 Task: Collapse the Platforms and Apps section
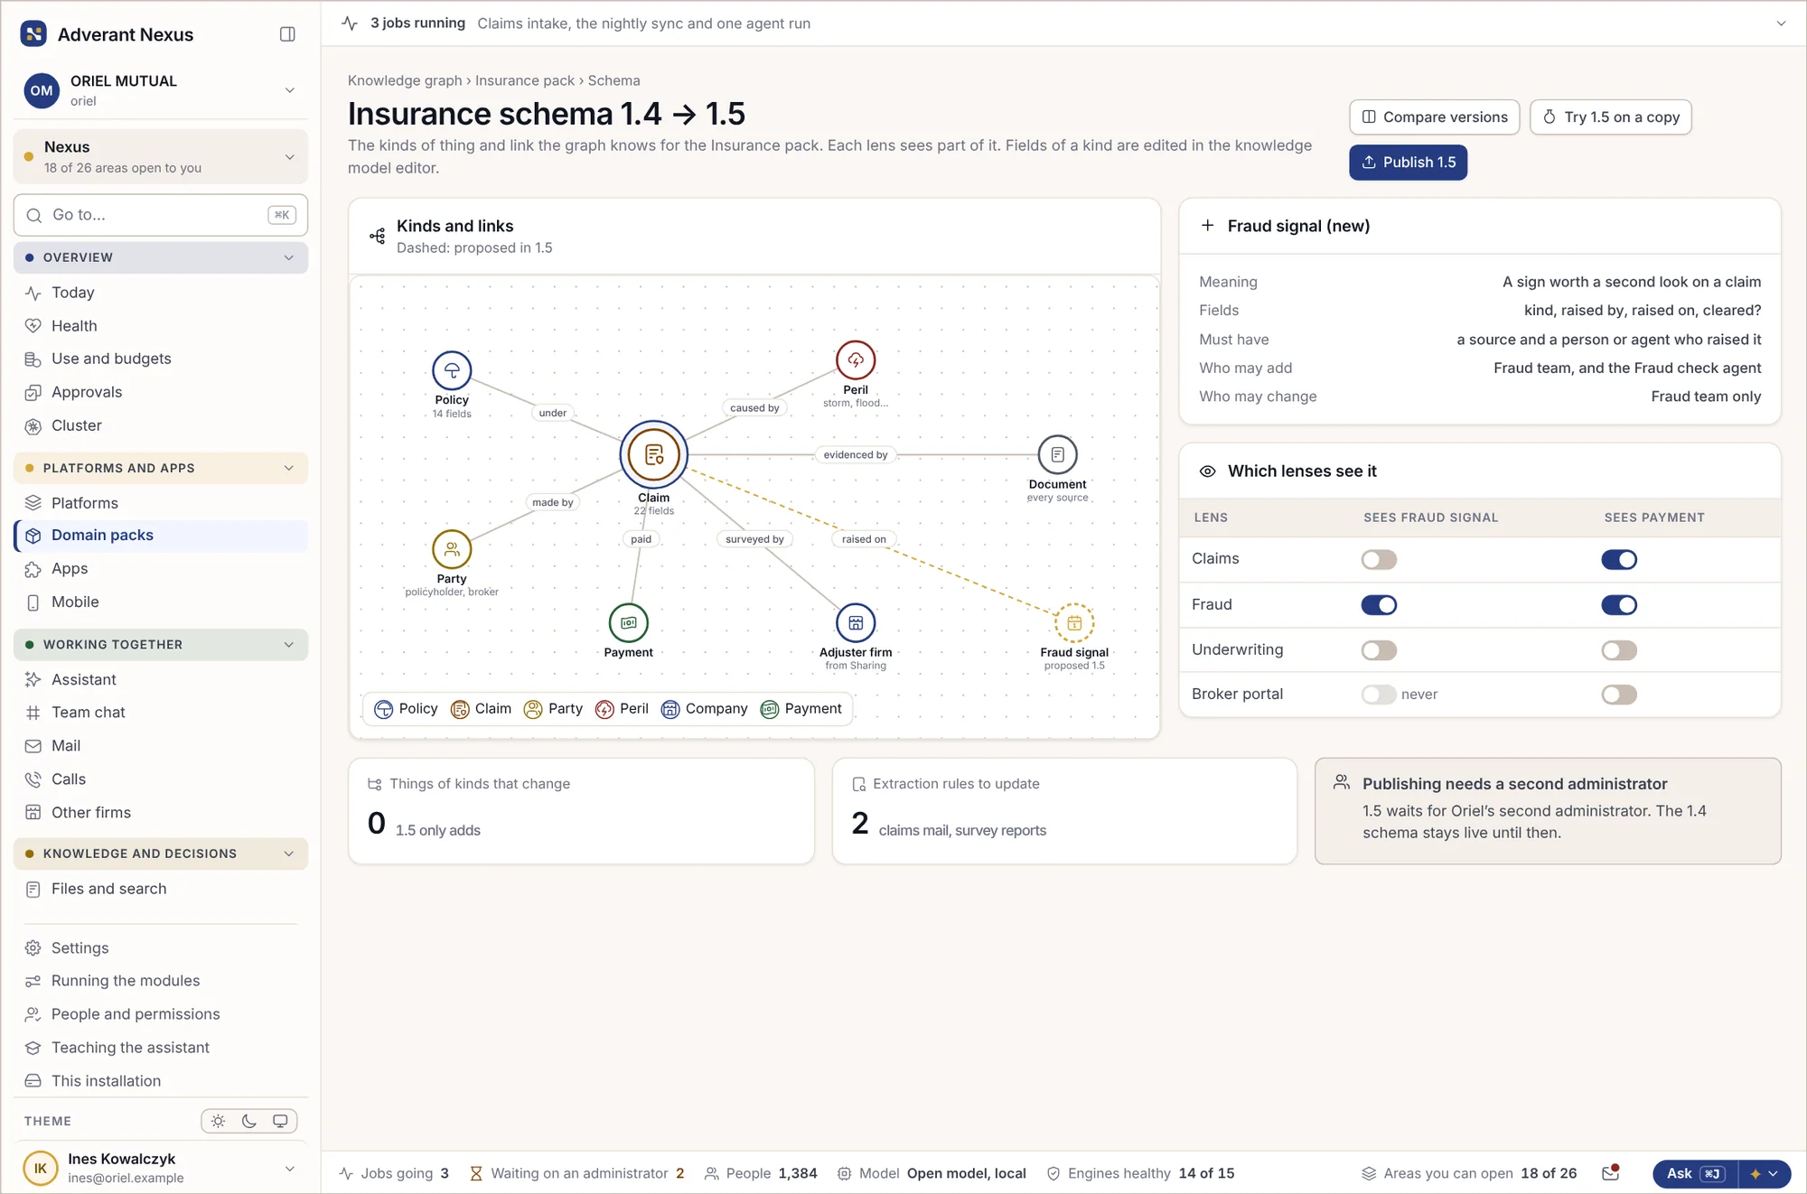pos(161,468)
